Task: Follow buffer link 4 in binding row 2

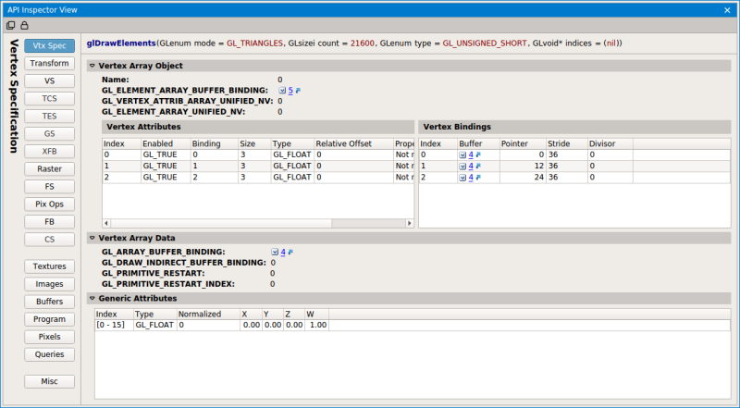Action: point(471,177)
